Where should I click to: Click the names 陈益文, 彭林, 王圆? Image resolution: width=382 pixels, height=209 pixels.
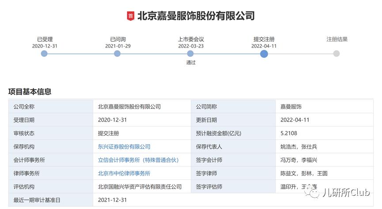click(304, 173)
